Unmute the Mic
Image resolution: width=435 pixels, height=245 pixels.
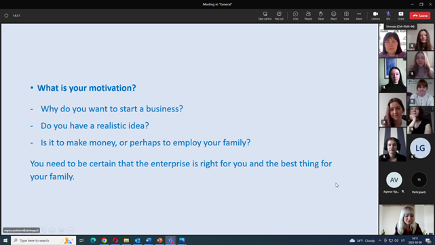point(388,16)
